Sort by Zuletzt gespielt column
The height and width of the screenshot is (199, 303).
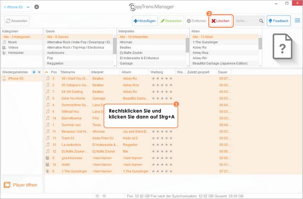(x=201, y=72)
